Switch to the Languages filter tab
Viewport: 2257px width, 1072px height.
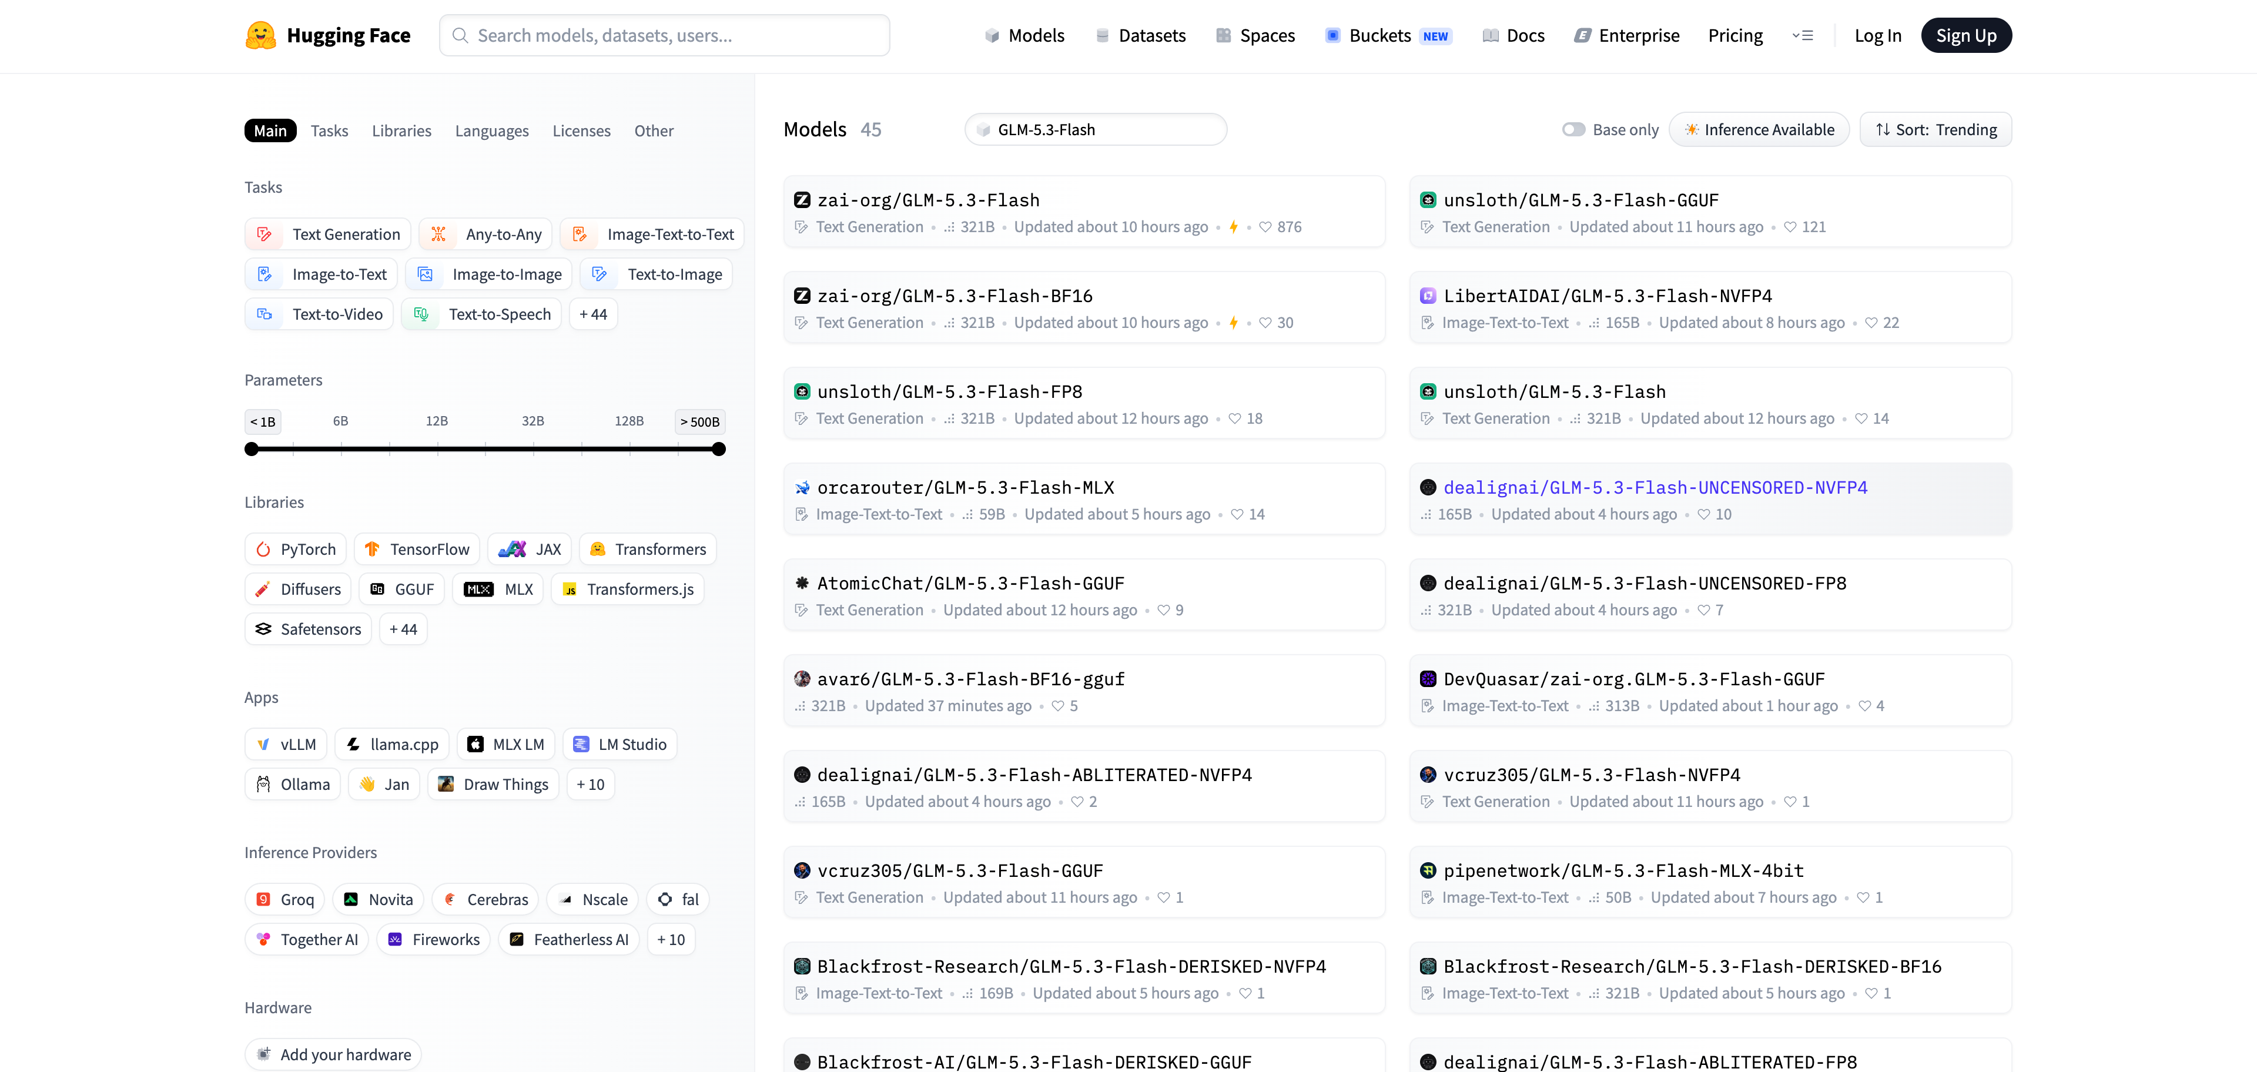pos(491,130)
